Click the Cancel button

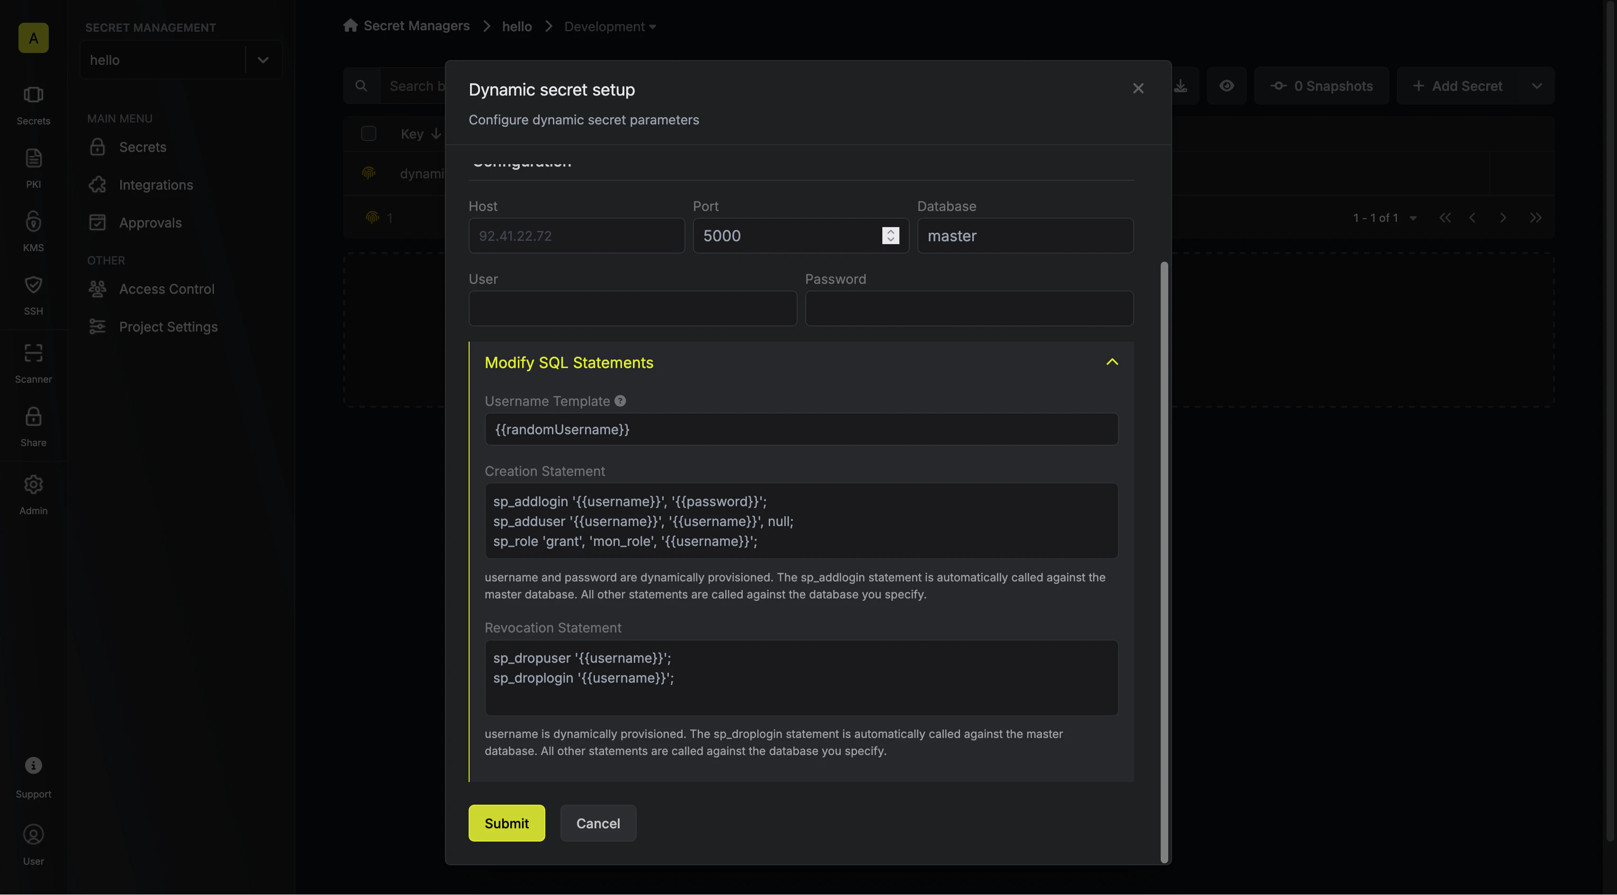(597, 823)
